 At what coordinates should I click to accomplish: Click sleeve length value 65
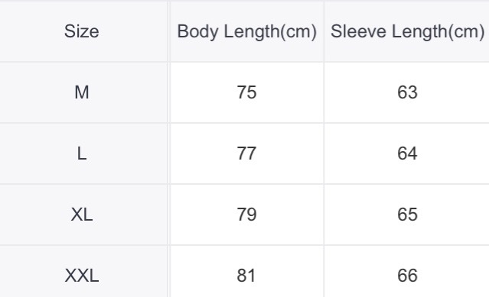pos(407,215)
